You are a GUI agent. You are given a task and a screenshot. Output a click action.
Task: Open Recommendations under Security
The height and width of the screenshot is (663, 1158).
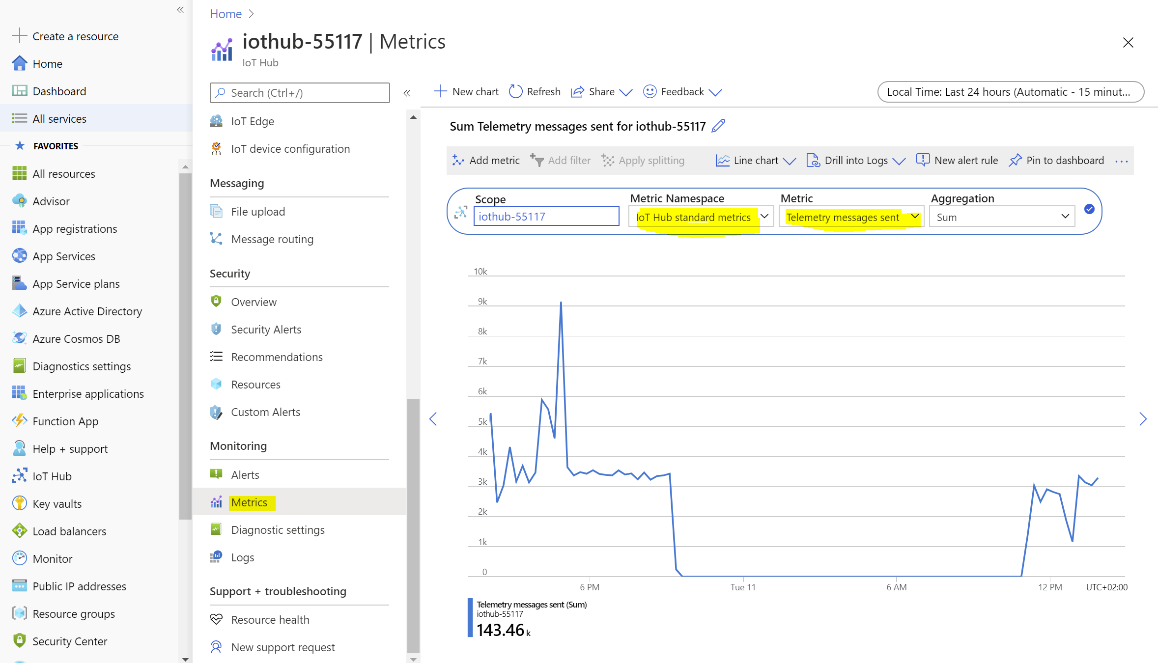pyautogui.click(x=277, y=357)
